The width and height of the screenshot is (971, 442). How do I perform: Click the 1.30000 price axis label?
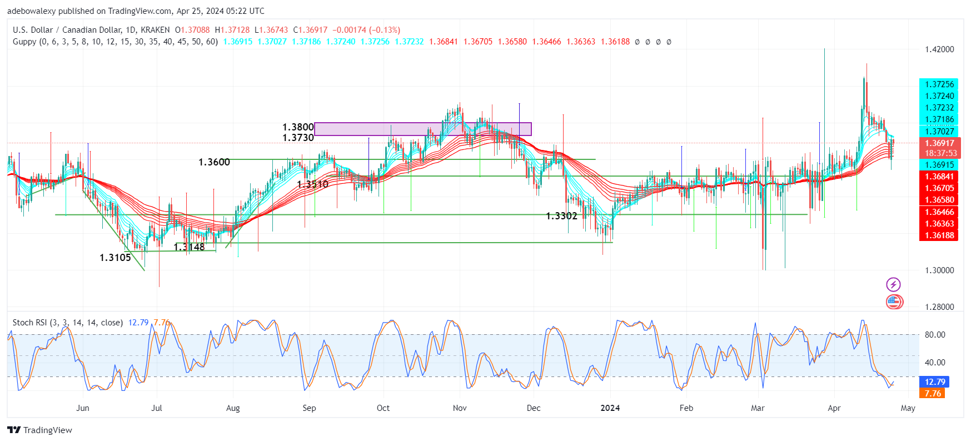(939, 270)
